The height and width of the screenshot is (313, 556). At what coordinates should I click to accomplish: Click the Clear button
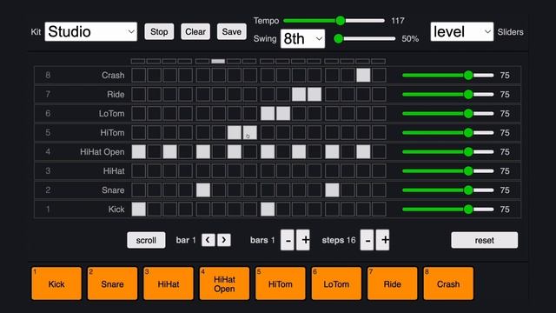click(195, 31)
